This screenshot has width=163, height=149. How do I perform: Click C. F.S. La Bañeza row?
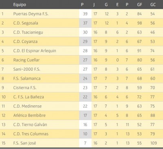tap(81, 97)
